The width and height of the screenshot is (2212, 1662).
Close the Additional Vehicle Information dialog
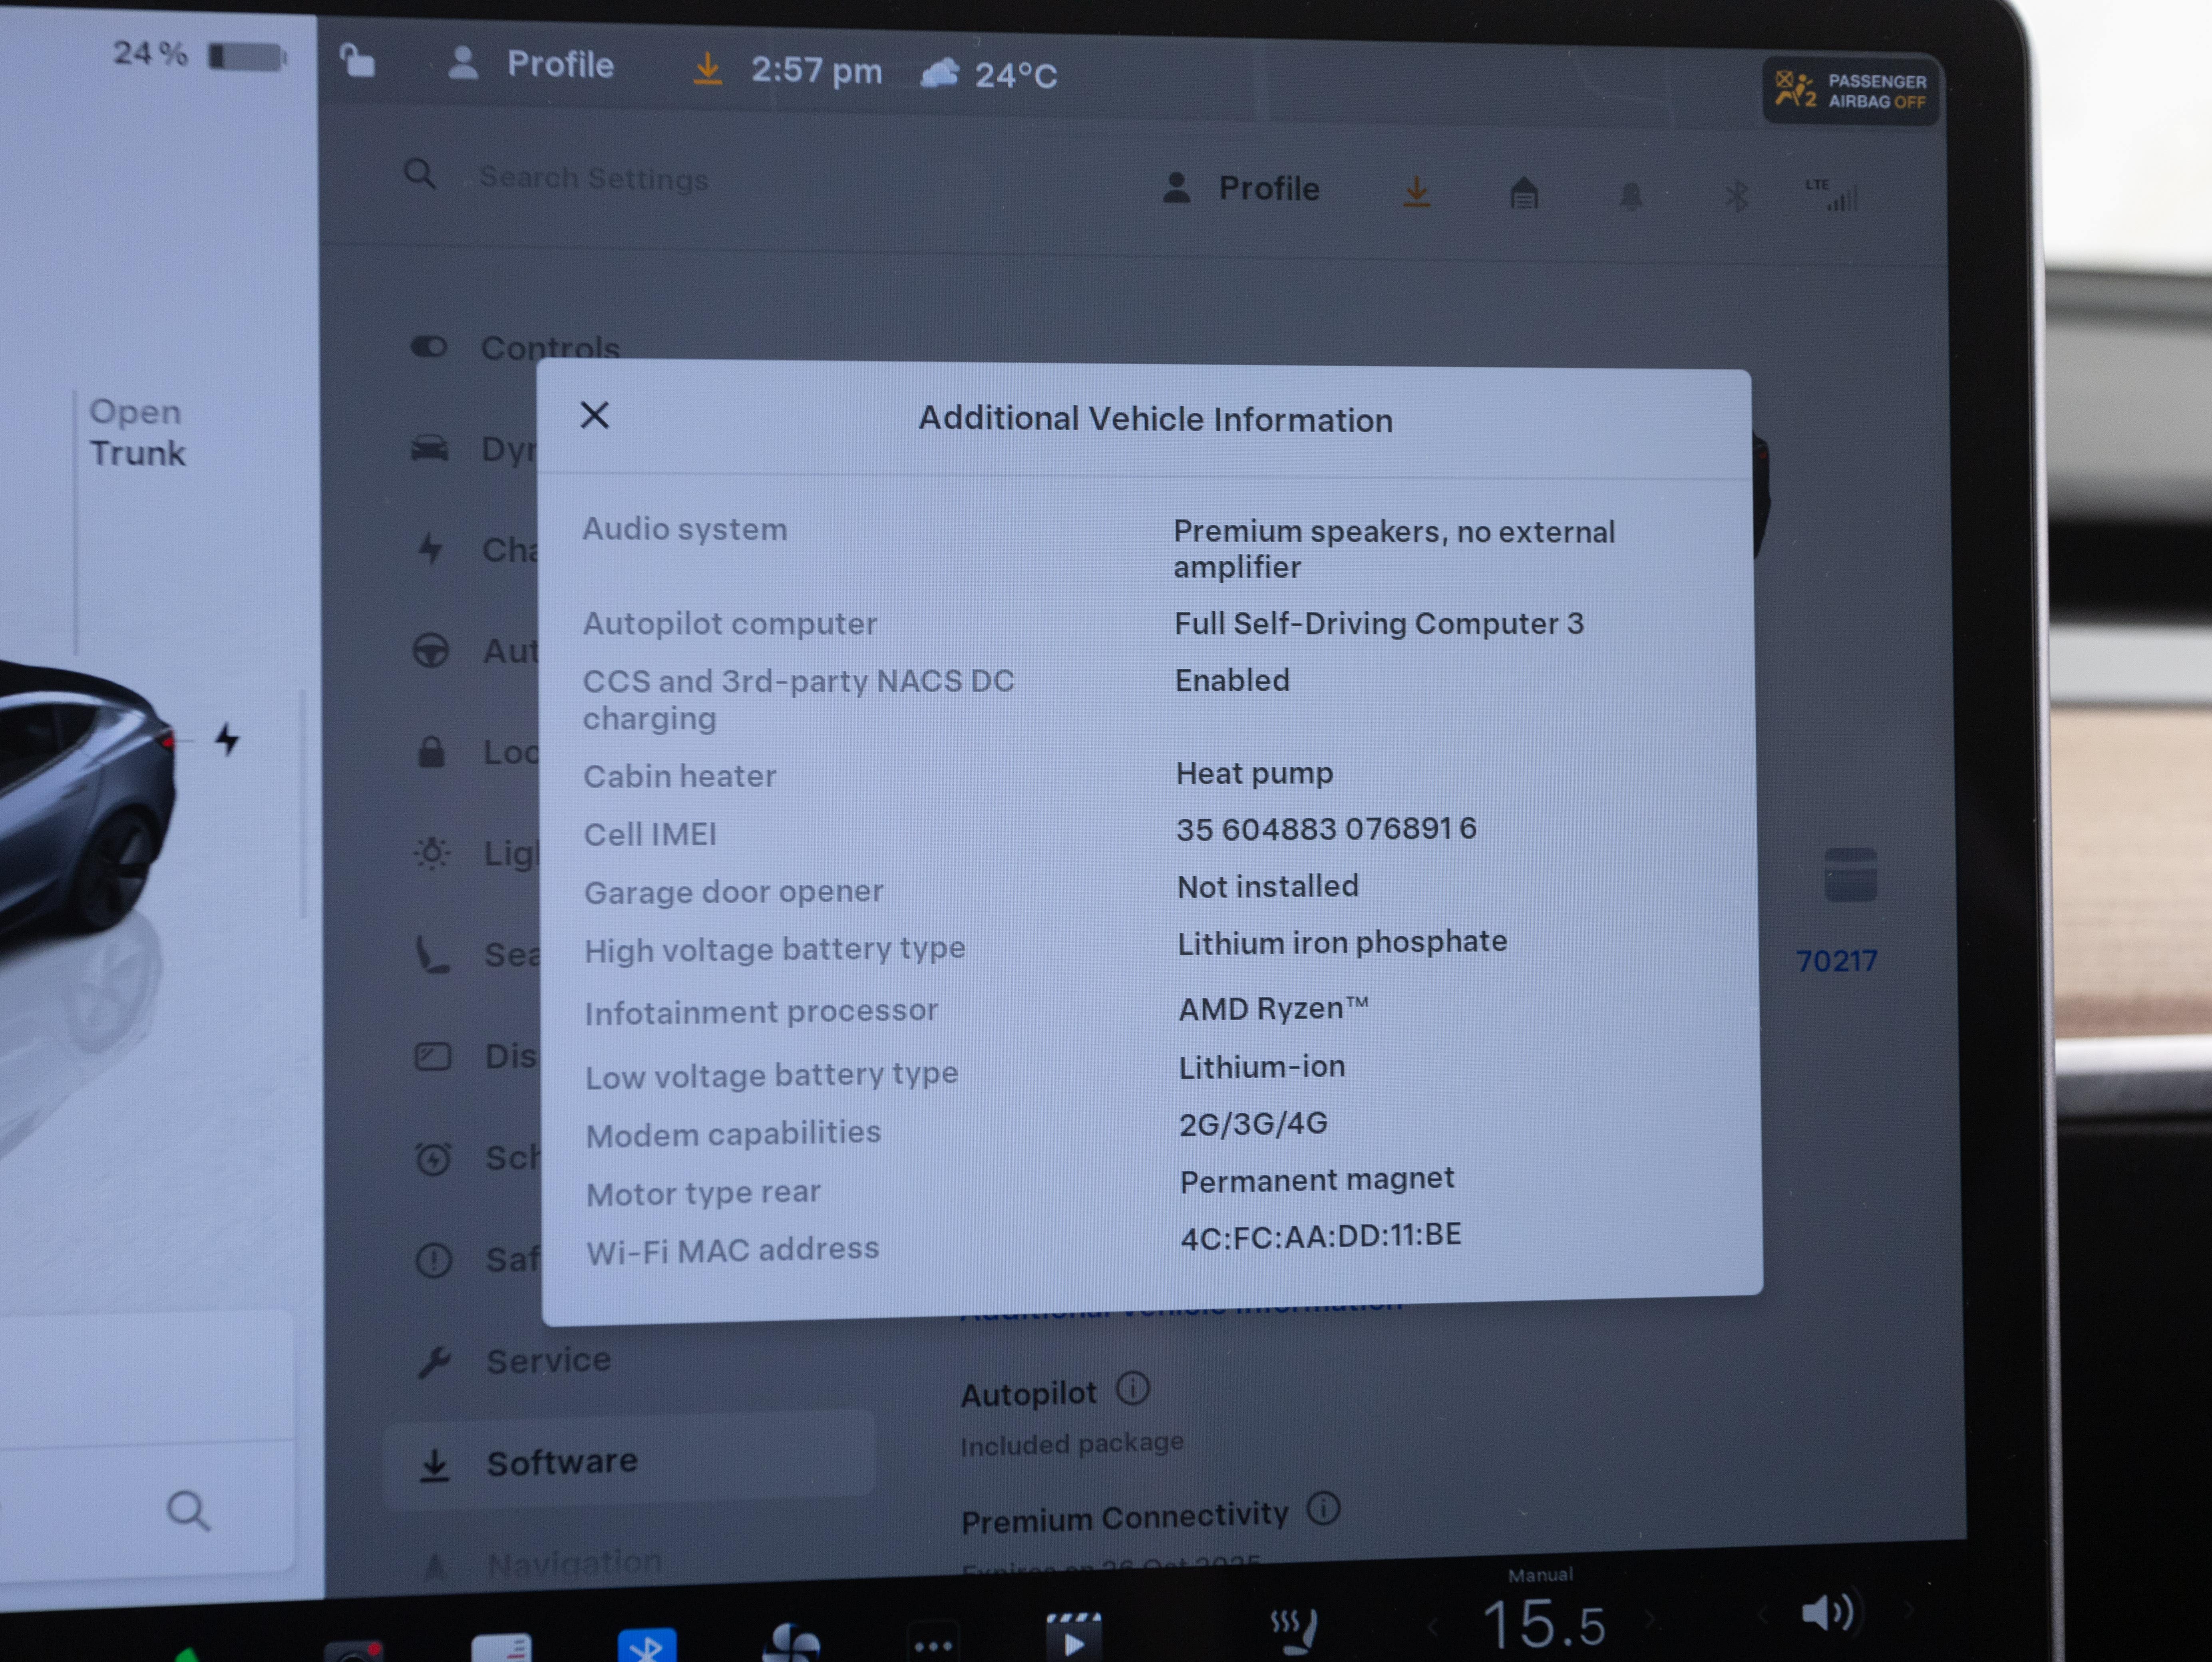pos(594,415)
